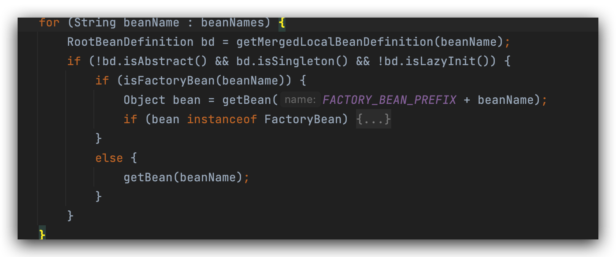The height and width of the screenshot is (257, 616).
Task: Click the instanceof keyword
Action: coord(222,119)
